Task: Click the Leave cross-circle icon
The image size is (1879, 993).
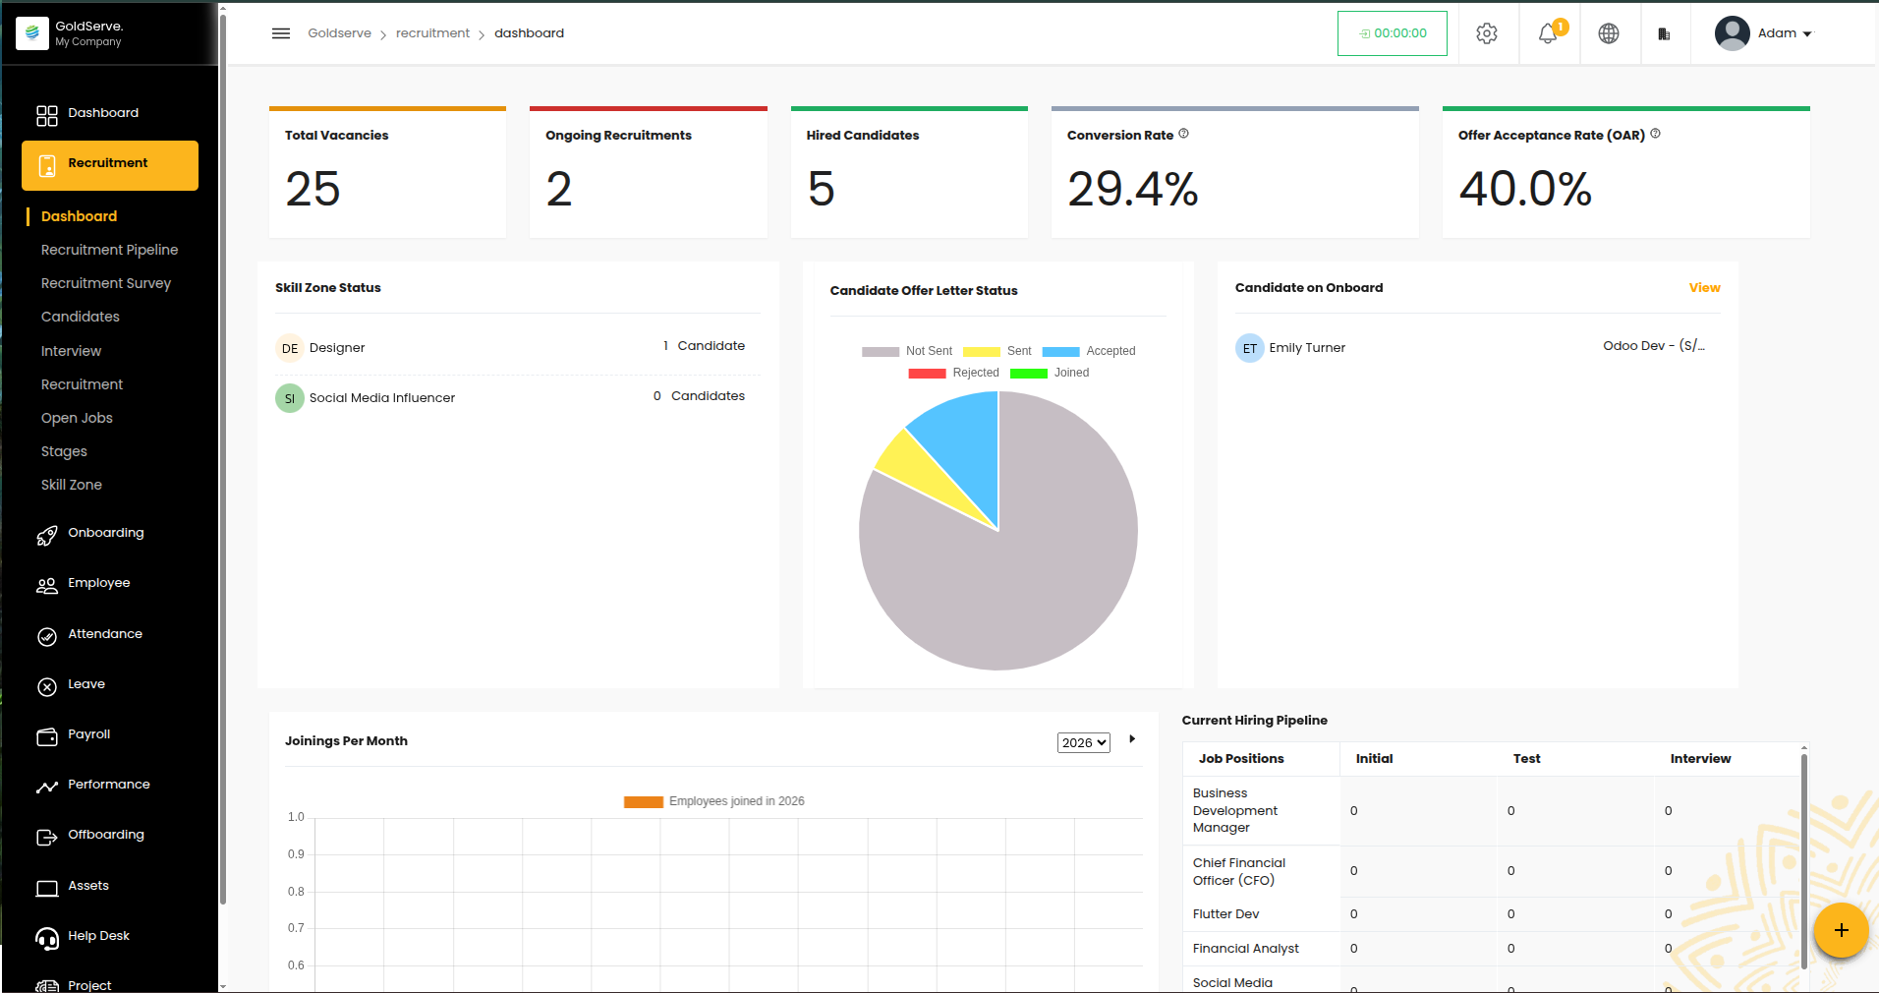Action: pos(47,687)
